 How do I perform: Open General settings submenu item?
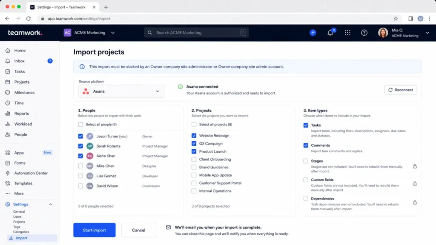[x=19, y=212]
